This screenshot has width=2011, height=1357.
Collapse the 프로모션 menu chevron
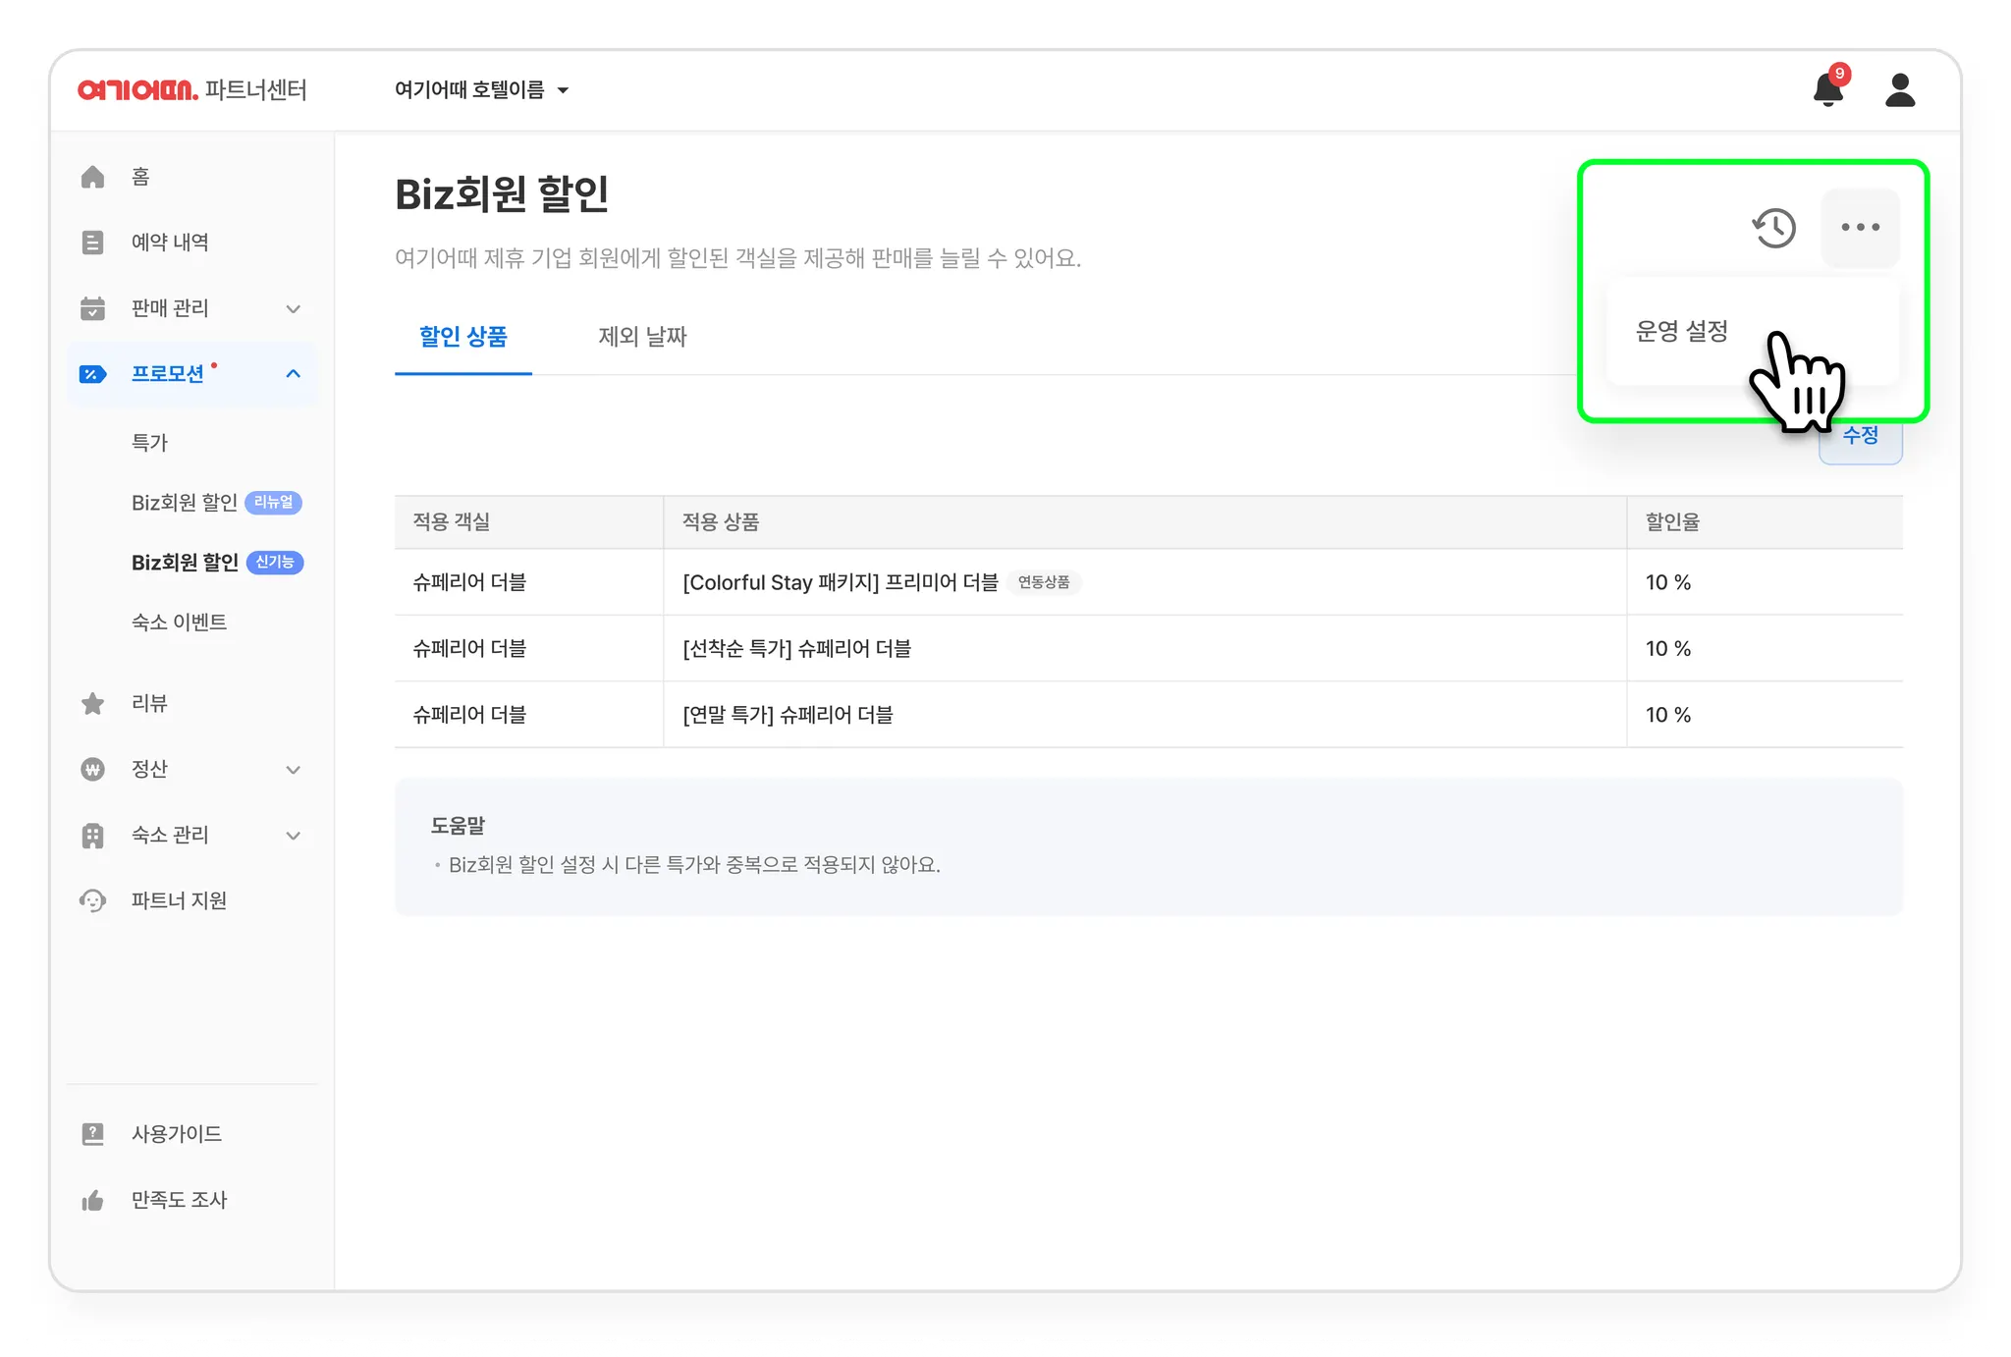pyautogui.click(x=293, y=374)
